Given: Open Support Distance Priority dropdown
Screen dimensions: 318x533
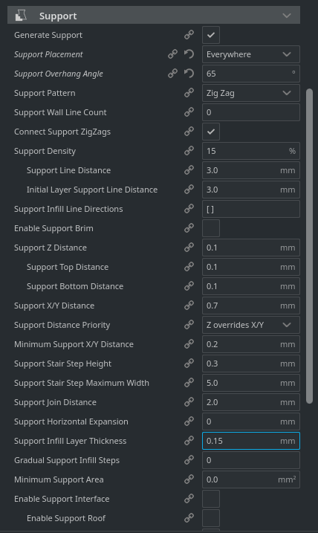Looking at the screenshot, I should (x=251, y=325).
